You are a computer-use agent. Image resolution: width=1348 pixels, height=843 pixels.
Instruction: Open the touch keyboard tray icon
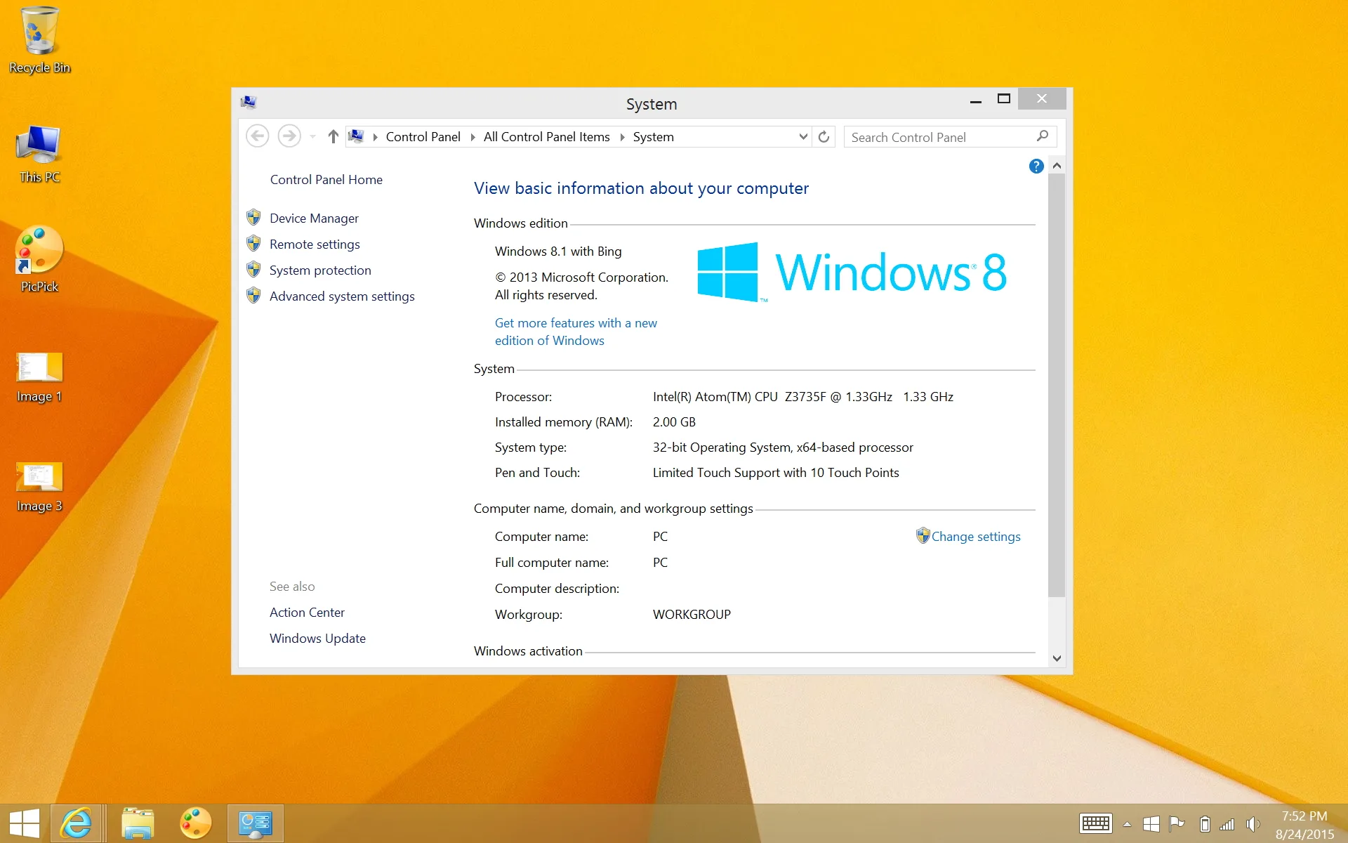pyautogui.click(x=1095, y=823)
